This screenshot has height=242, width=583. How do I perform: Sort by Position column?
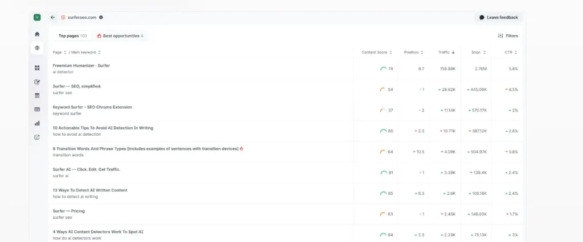click(x=413, y=52)
